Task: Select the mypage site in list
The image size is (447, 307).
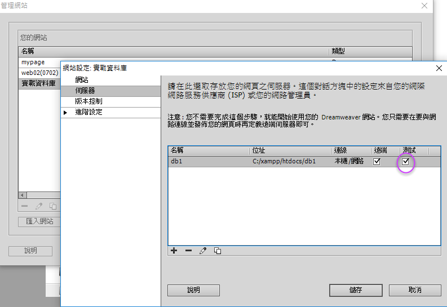Action: (33, 63)
